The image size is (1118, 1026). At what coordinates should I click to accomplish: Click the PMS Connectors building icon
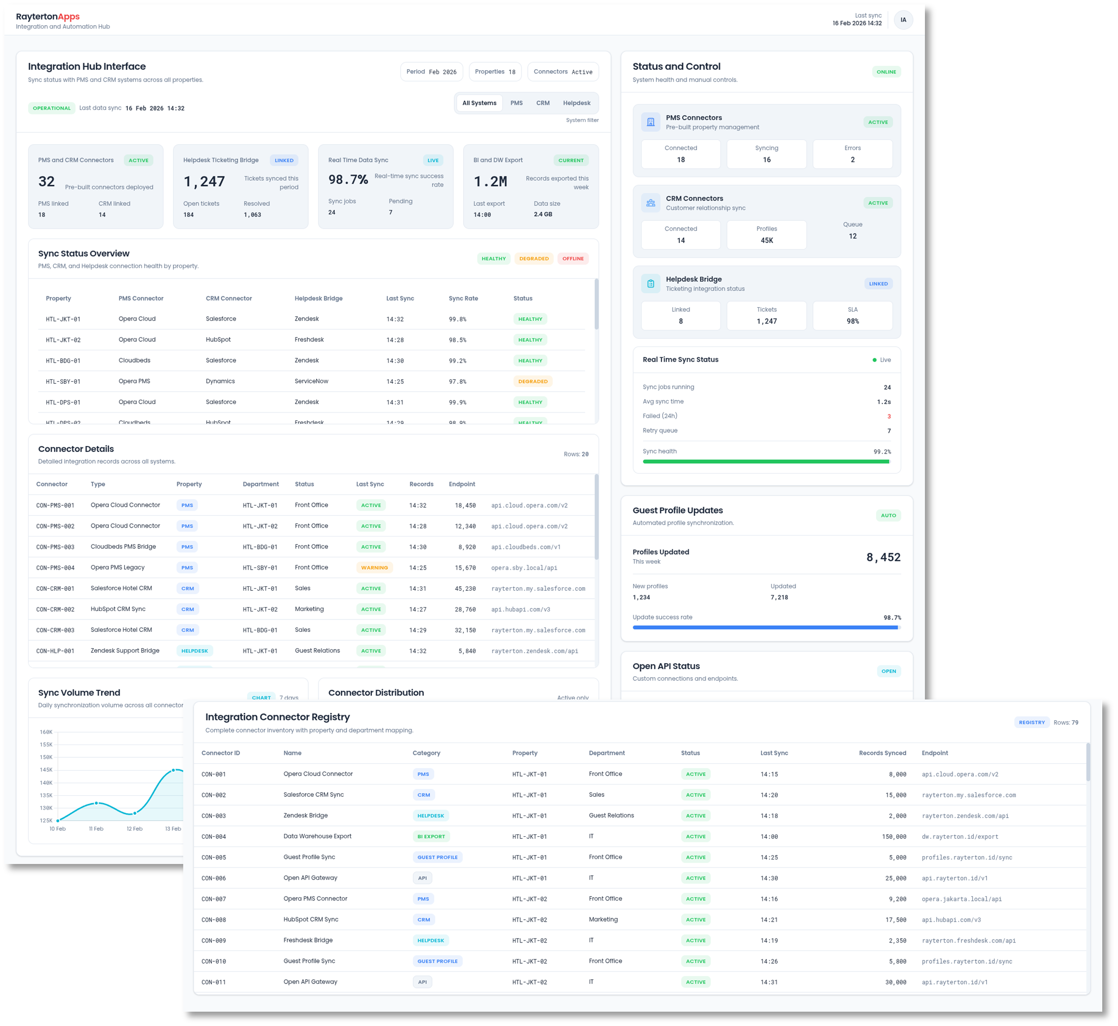650,122
